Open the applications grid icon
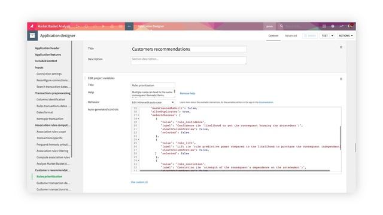The height and width of the screenshot is (215, 383). point(324,26)
